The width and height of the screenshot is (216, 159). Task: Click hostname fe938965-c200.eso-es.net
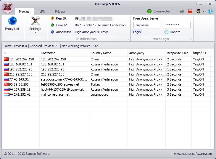pos(60,84)
